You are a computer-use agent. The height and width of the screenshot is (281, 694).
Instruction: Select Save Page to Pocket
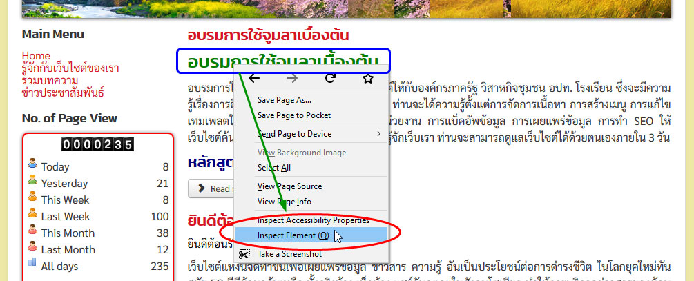[x=293, y=115]
